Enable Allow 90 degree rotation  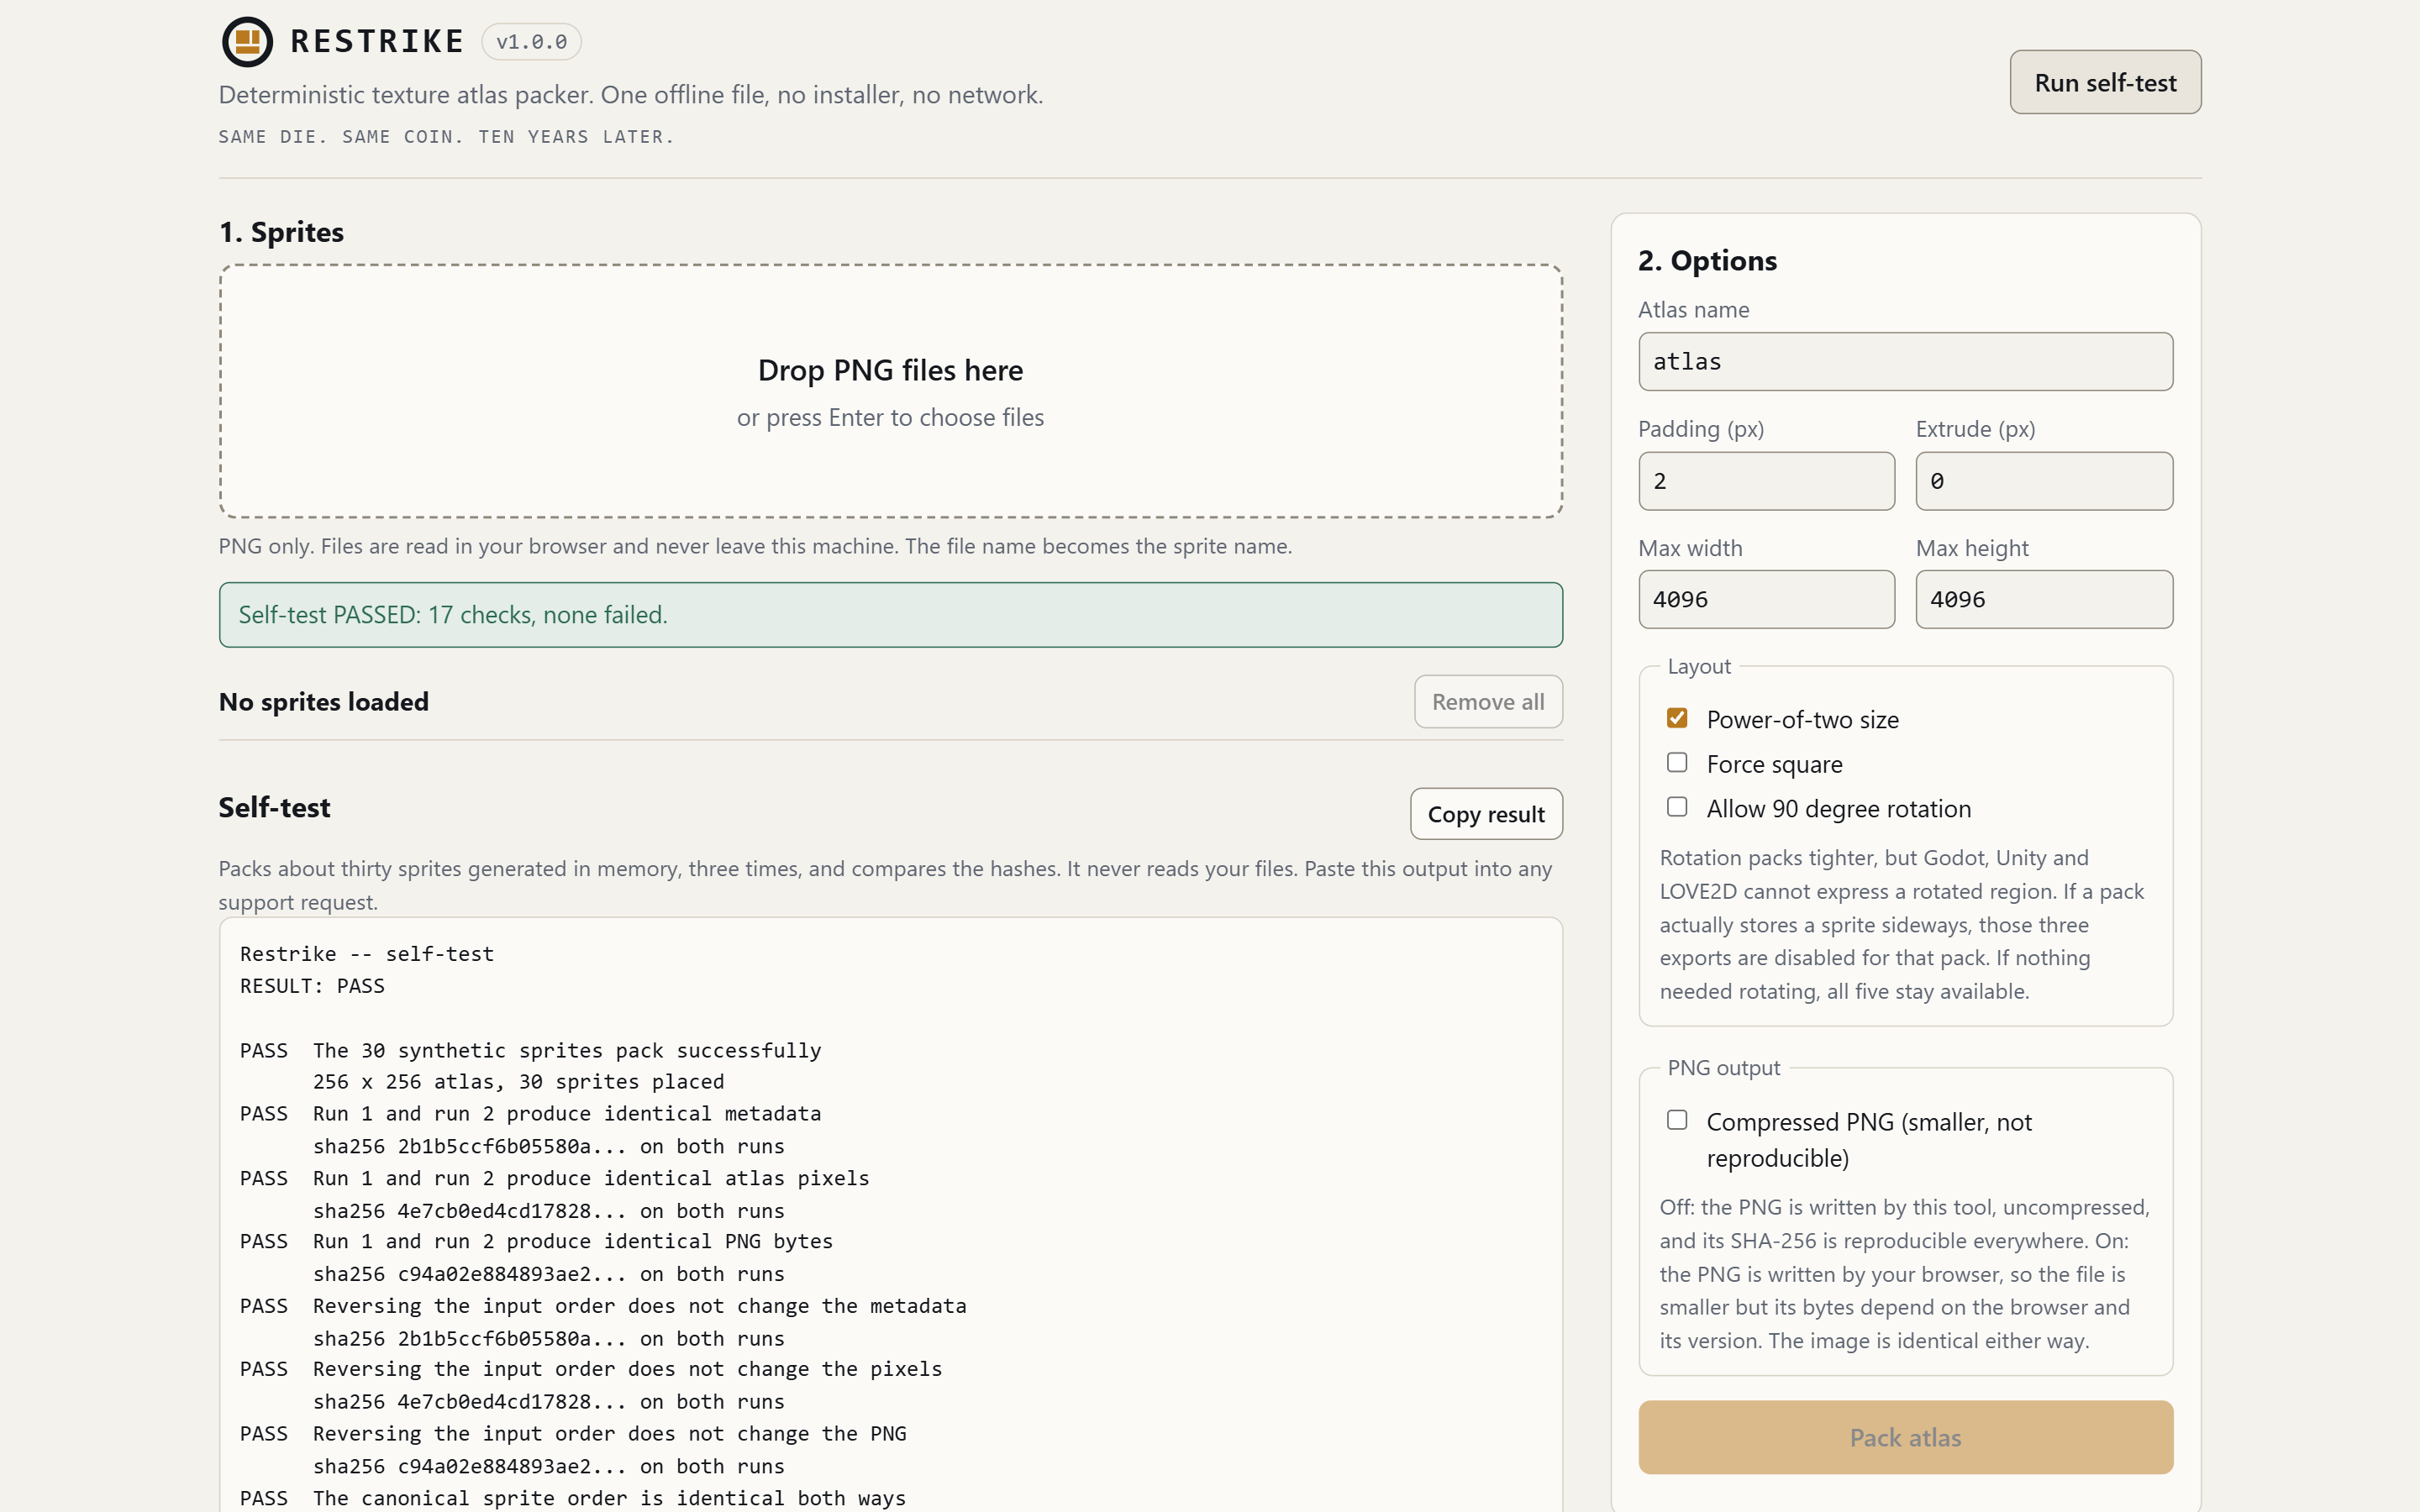pos(1677,807)
